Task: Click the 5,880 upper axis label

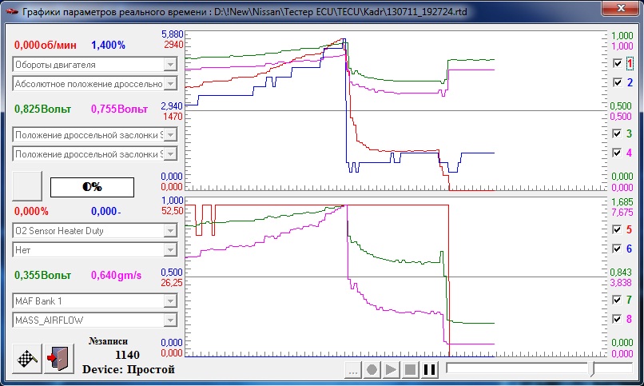Action: [x=173, y=35]
